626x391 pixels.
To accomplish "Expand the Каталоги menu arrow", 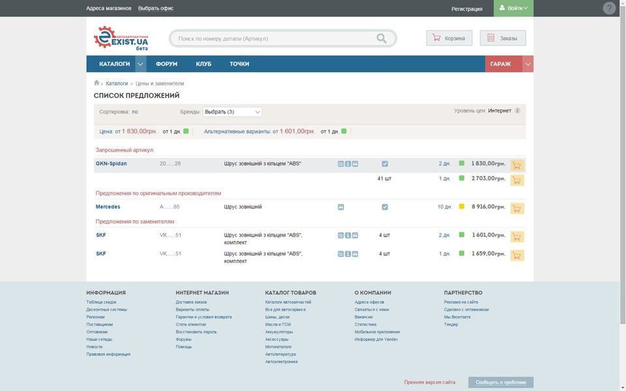I will 140,64.
